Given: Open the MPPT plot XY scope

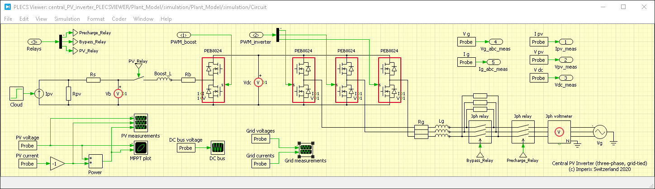Looking at the screenshot, I should click(140, 148).
